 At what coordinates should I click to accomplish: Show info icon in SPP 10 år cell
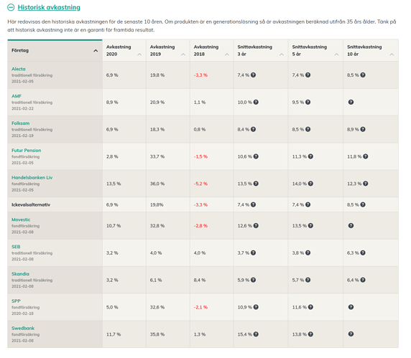pyautogui.click(x=351, y=307)
